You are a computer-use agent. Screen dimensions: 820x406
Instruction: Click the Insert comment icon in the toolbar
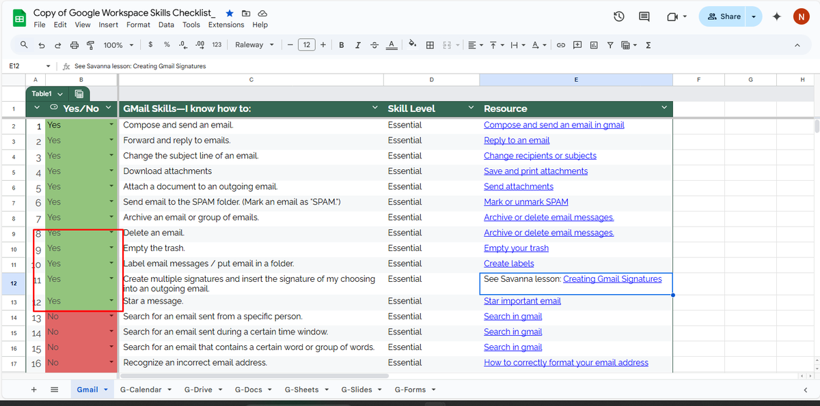(577, 45)
